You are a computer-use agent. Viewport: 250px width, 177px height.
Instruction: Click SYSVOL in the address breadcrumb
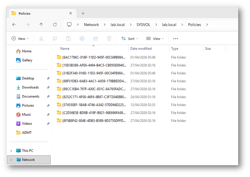143,25
